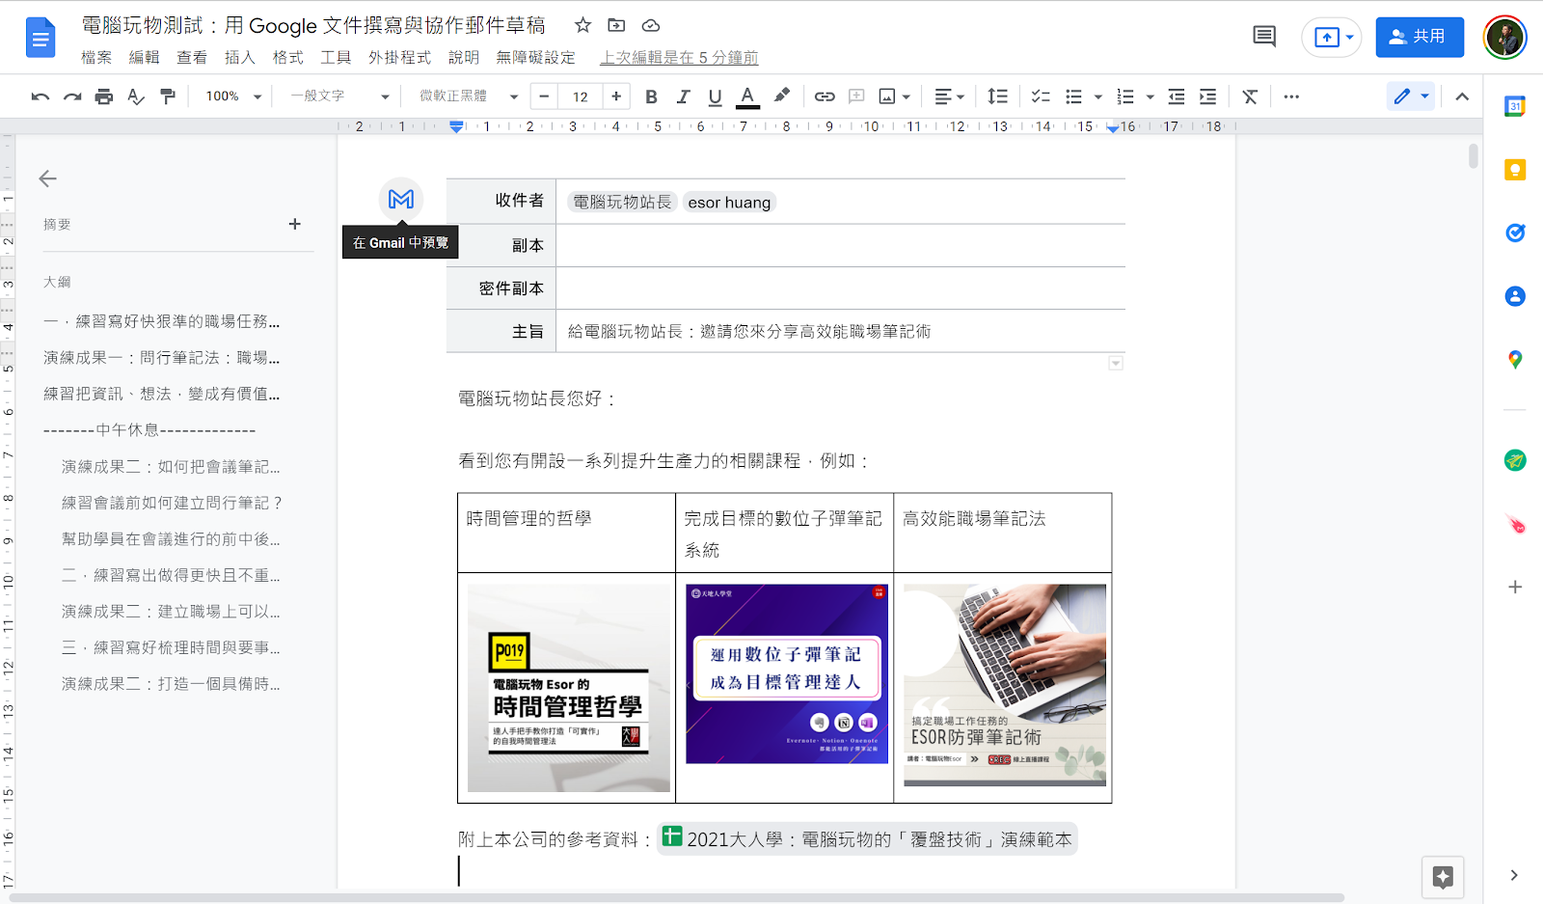Click the font size input field

coord(581,96)
